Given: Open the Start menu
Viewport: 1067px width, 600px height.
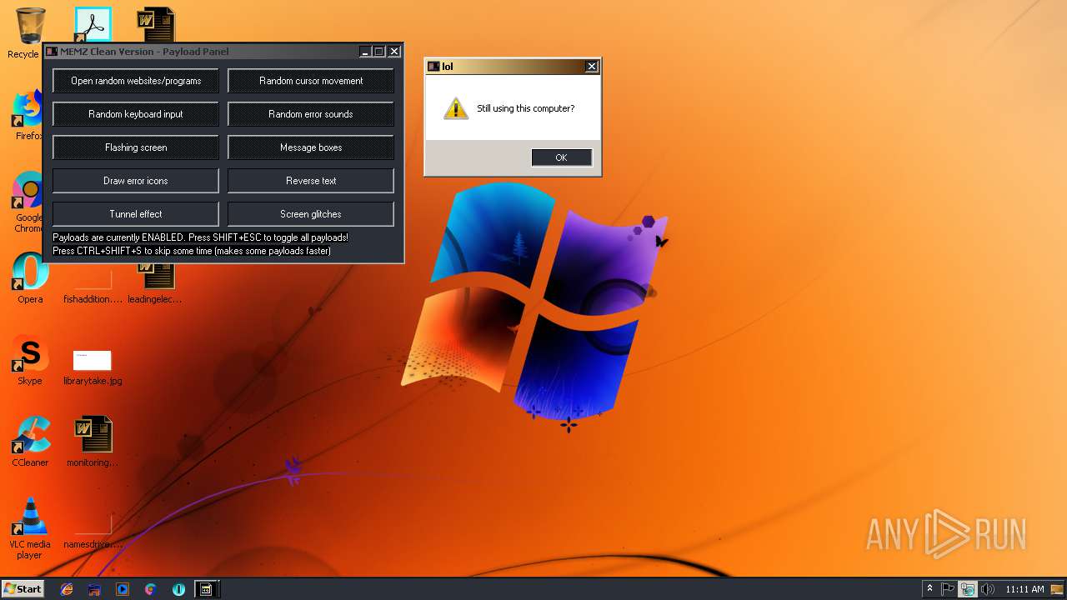Looking at the screenshot, I should point(23,588).
